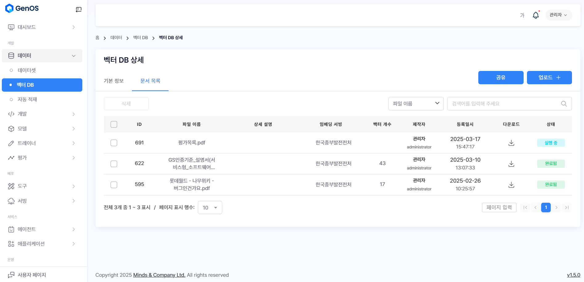Download the 평가목록.pdf file

coord(511,143)
